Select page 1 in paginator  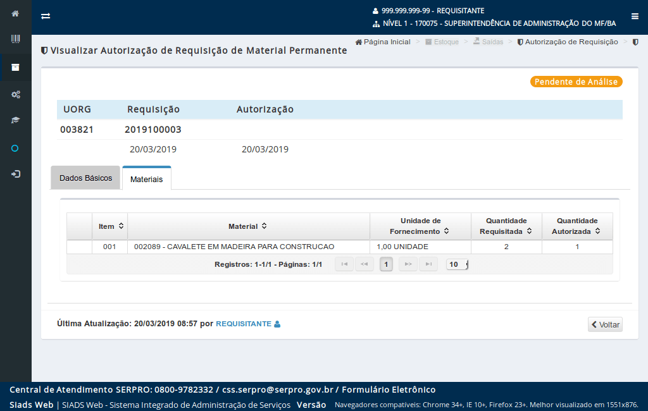tap(386, 264)
